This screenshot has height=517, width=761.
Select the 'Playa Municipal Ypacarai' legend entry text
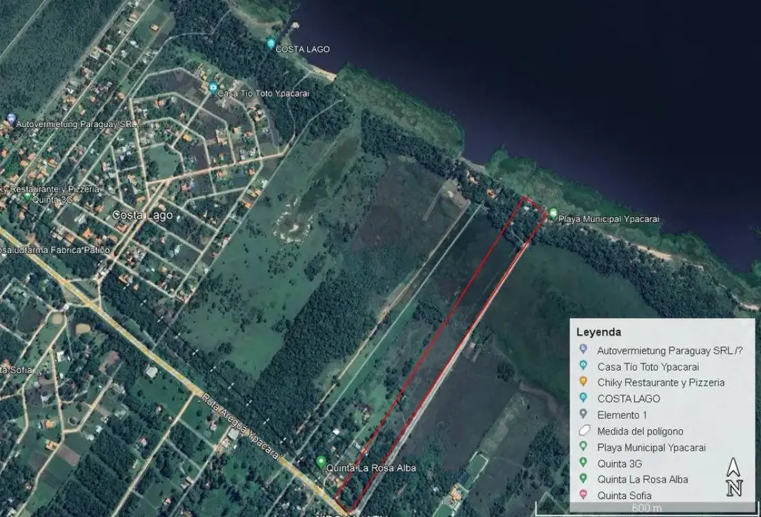pos(651,447)
